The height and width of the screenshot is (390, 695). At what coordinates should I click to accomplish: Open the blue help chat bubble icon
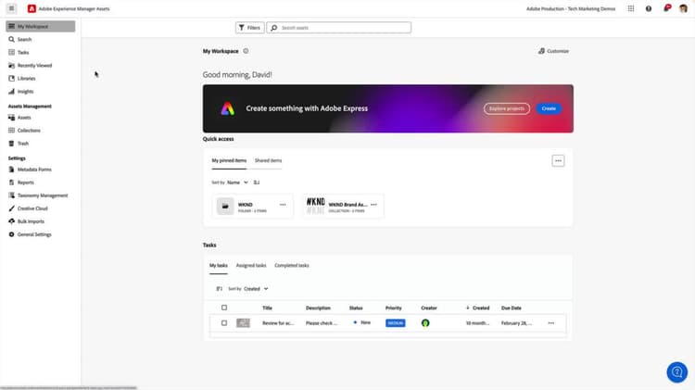click(676, 371)
